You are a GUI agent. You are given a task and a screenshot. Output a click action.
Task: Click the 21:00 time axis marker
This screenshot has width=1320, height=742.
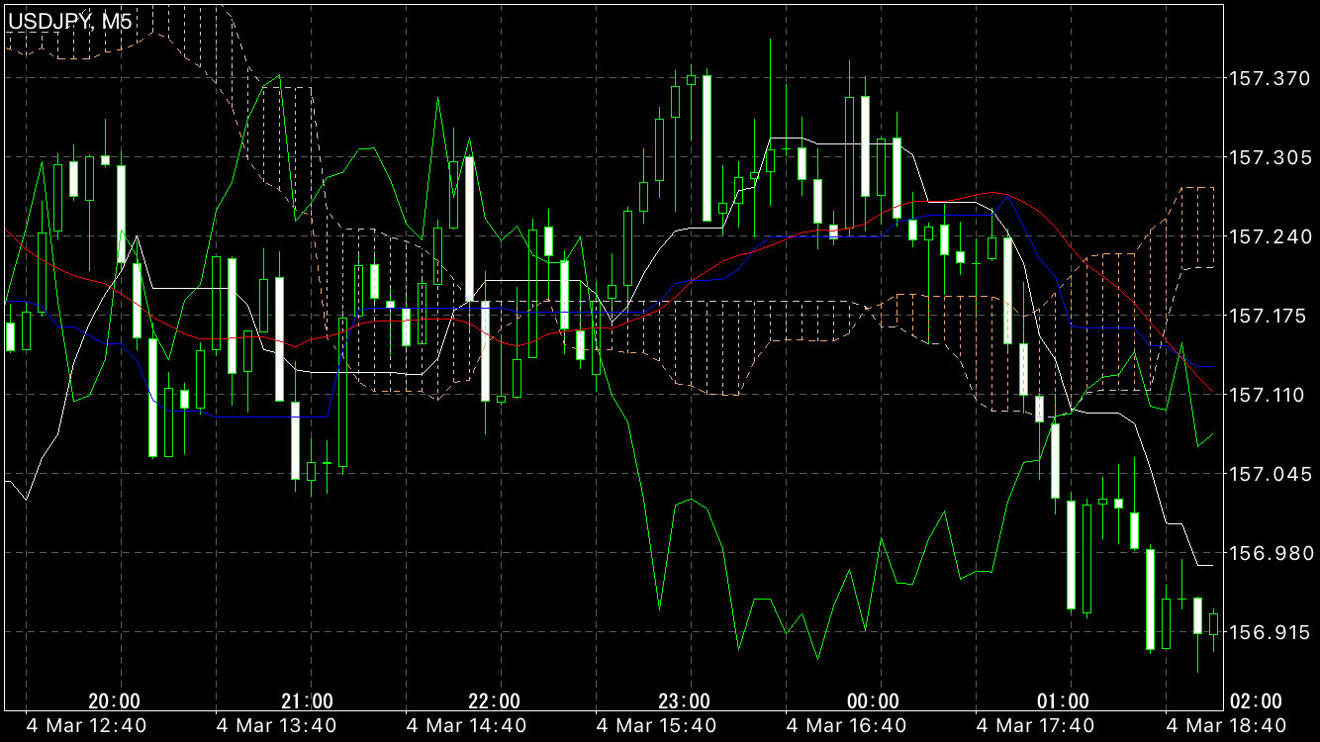[x=306, y=701]
